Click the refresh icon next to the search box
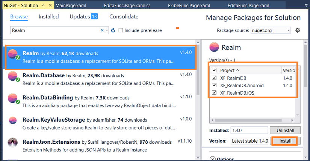The image size is (310, 161). click(x=113, y=30)
